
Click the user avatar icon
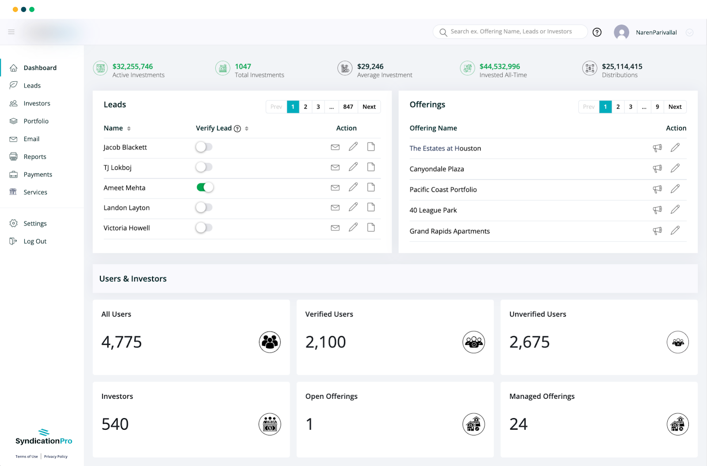(621, 32)
